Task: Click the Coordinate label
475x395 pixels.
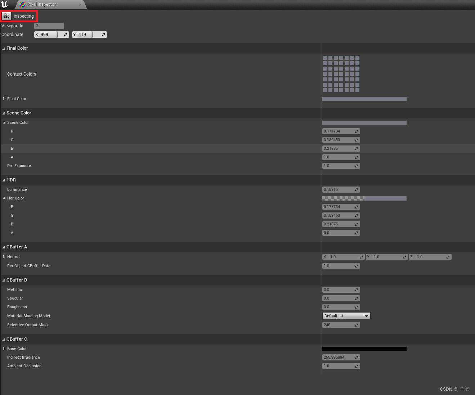Action: tap(12, 35)
